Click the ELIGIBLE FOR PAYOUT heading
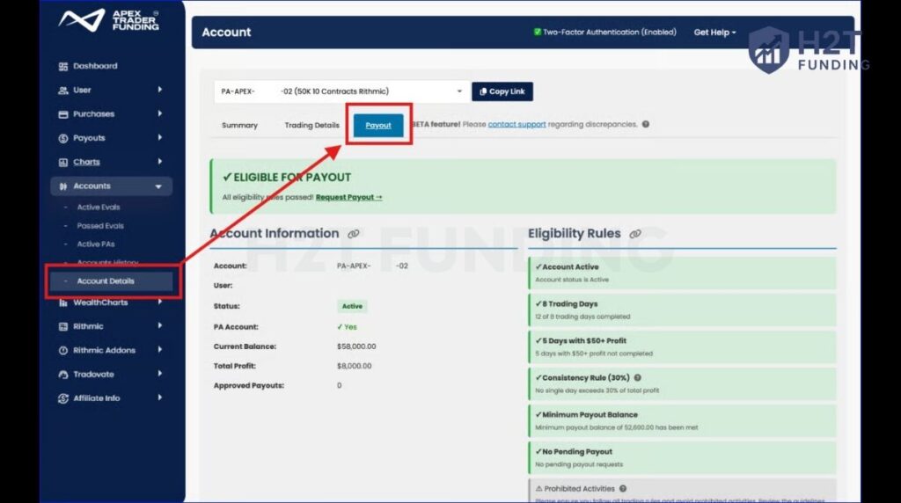The width and height of the screenshot is (901, 503). (x=287, y=178)
